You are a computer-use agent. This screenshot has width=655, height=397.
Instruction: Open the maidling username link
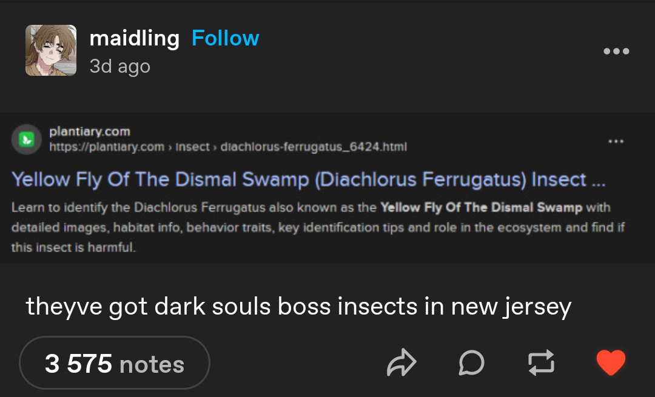tap(135, 38)
